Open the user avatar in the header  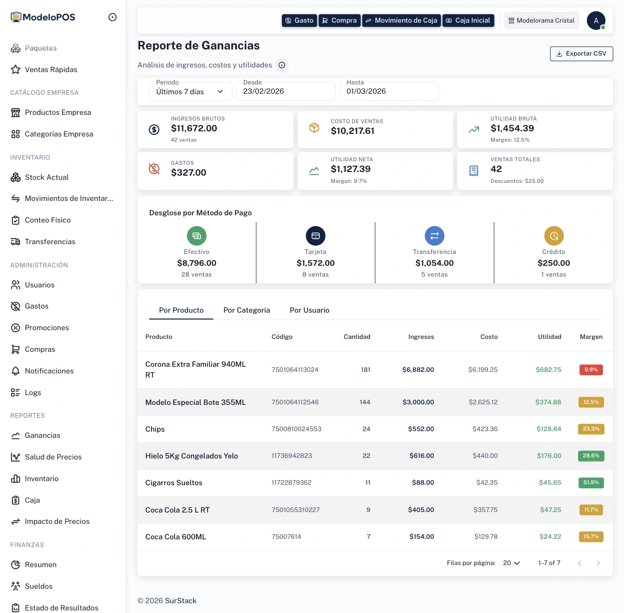pos(596,21)
